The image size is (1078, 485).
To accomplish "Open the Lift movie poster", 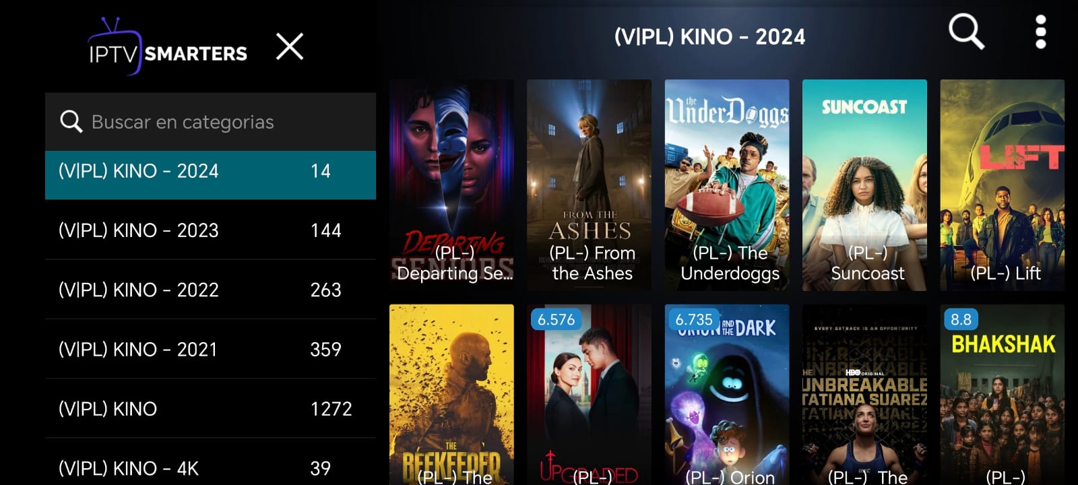I will pos(1003,185).
